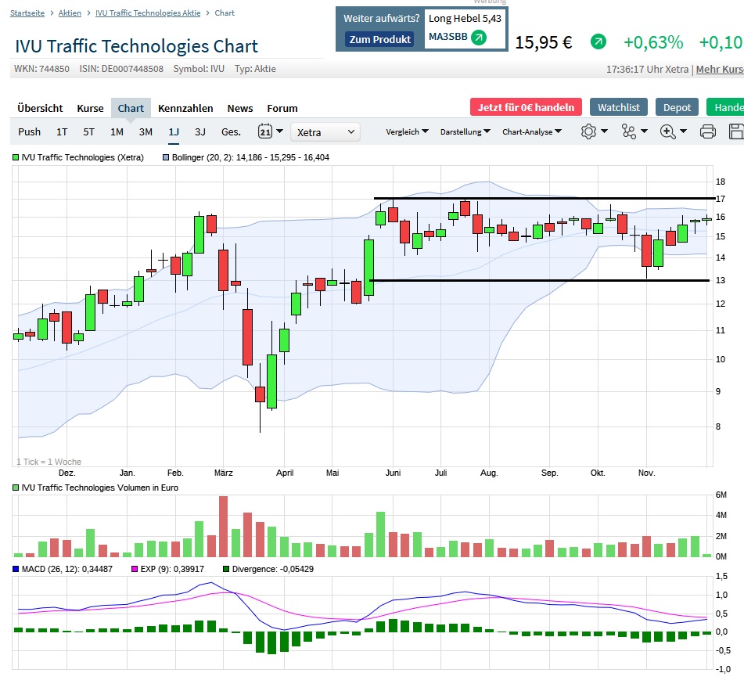
Task: Open the Vergleich dropdown
Action: tap(407, 131)
